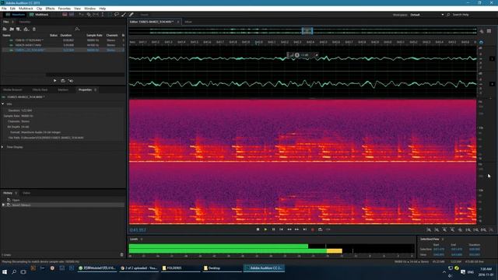Switch to the Multitrack editor view
This screenshot has height=280, width=498.
39,15
